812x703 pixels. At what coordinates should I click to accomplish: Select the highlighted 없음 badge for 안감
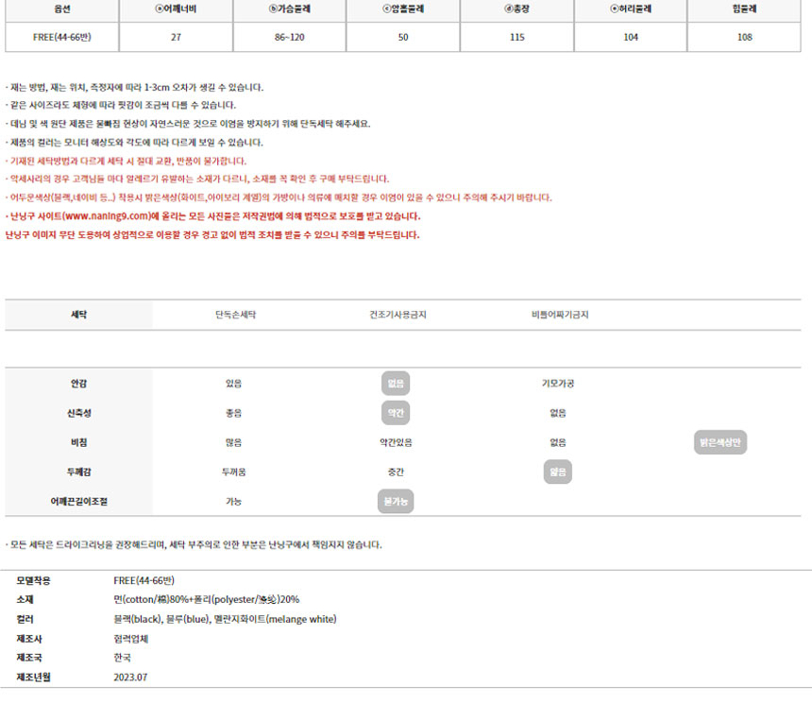click(396, 384)
